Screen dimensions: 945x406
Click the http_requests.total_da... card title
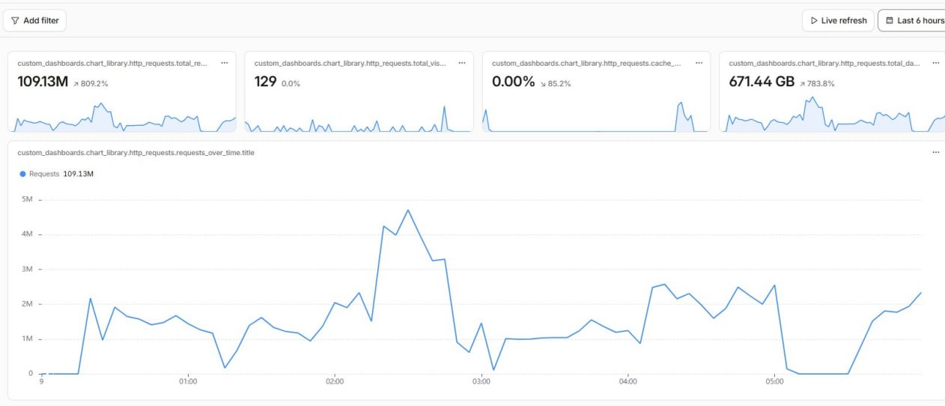[824, 64]
